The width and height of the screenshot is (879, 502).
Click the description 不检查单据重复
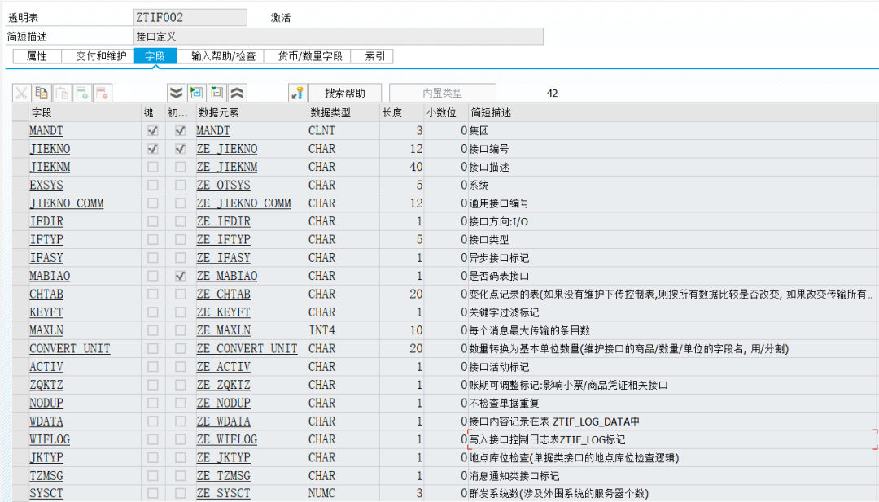tap(504, 404)
